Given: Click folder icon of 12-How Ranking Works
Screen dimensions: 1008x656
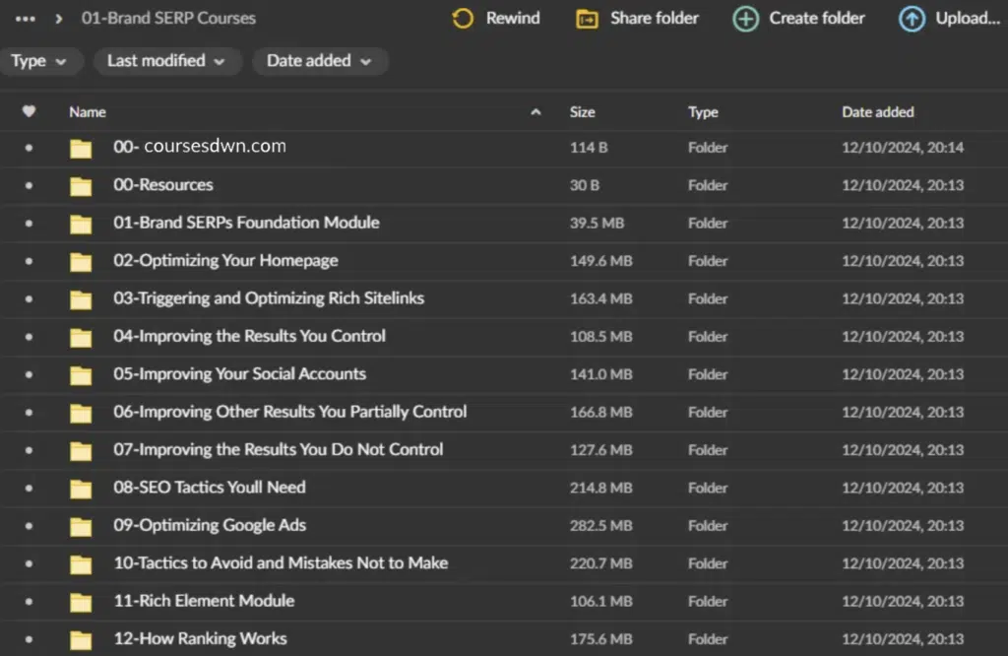Looking at the screenshot, I should click(81, 640).
